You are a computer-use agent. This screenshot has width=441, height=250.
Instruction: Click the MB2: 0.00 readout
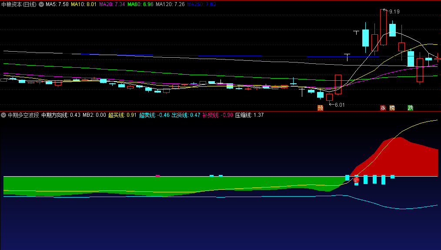coord(94,115)
